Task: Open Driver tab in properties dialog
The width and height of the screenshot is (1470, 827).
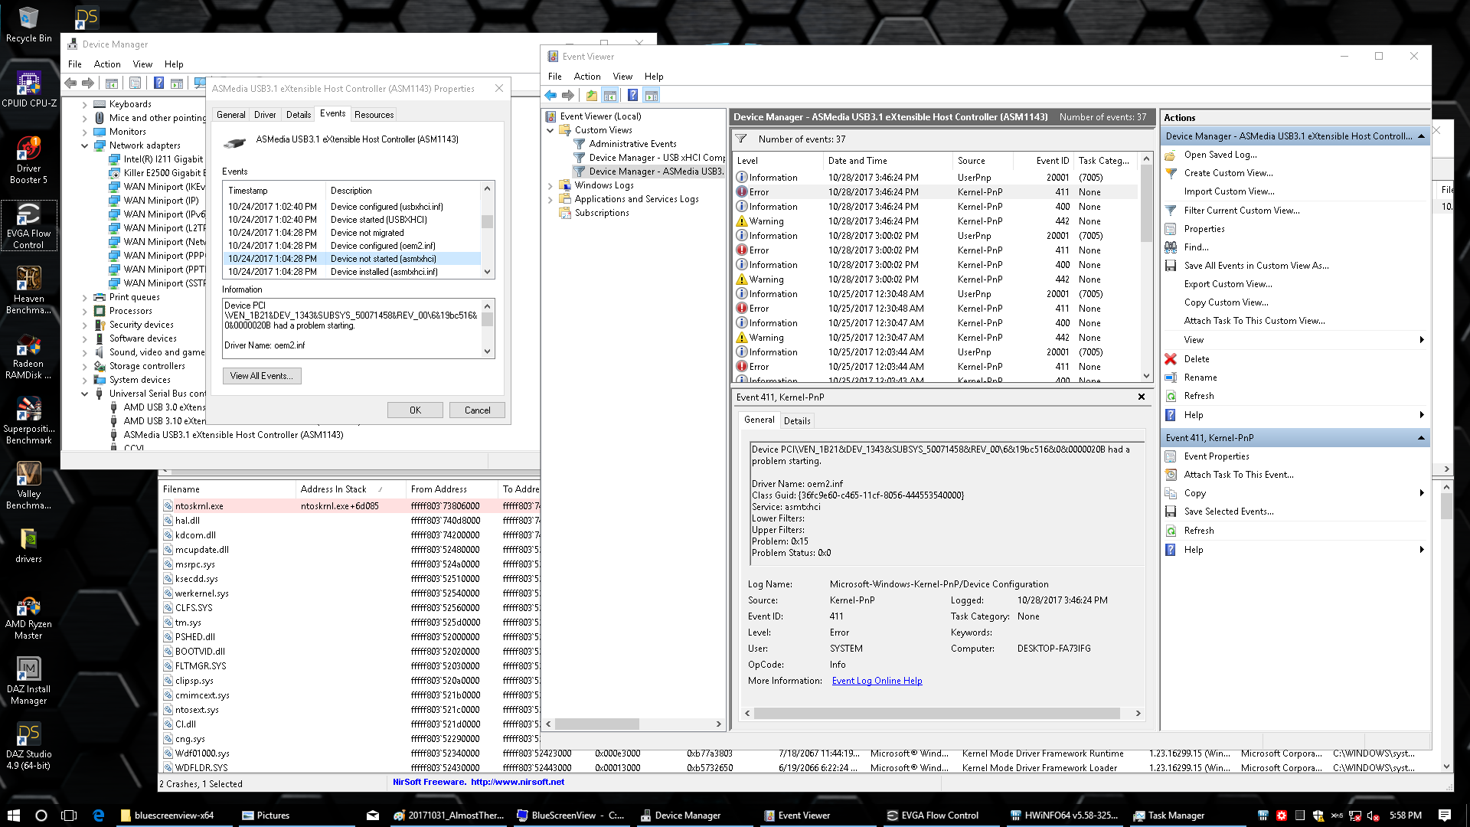Action: pyautogui.click(x=265, y=115)
